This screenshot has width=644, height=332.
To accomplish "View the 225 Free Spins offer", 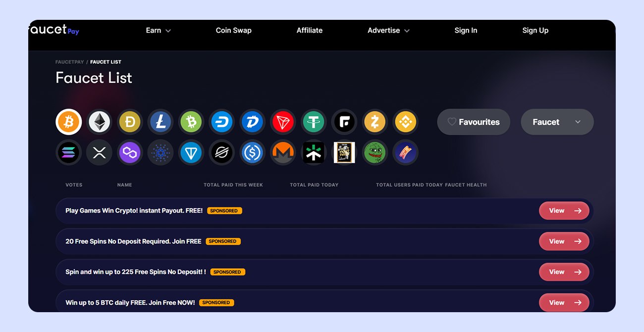I will tap(564, 272).
